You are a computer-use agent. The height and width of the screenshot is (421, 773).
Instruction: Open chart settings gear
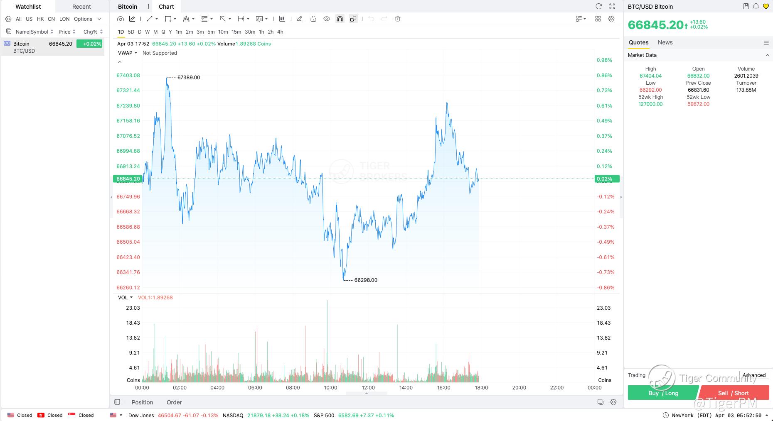click(611, 19)
